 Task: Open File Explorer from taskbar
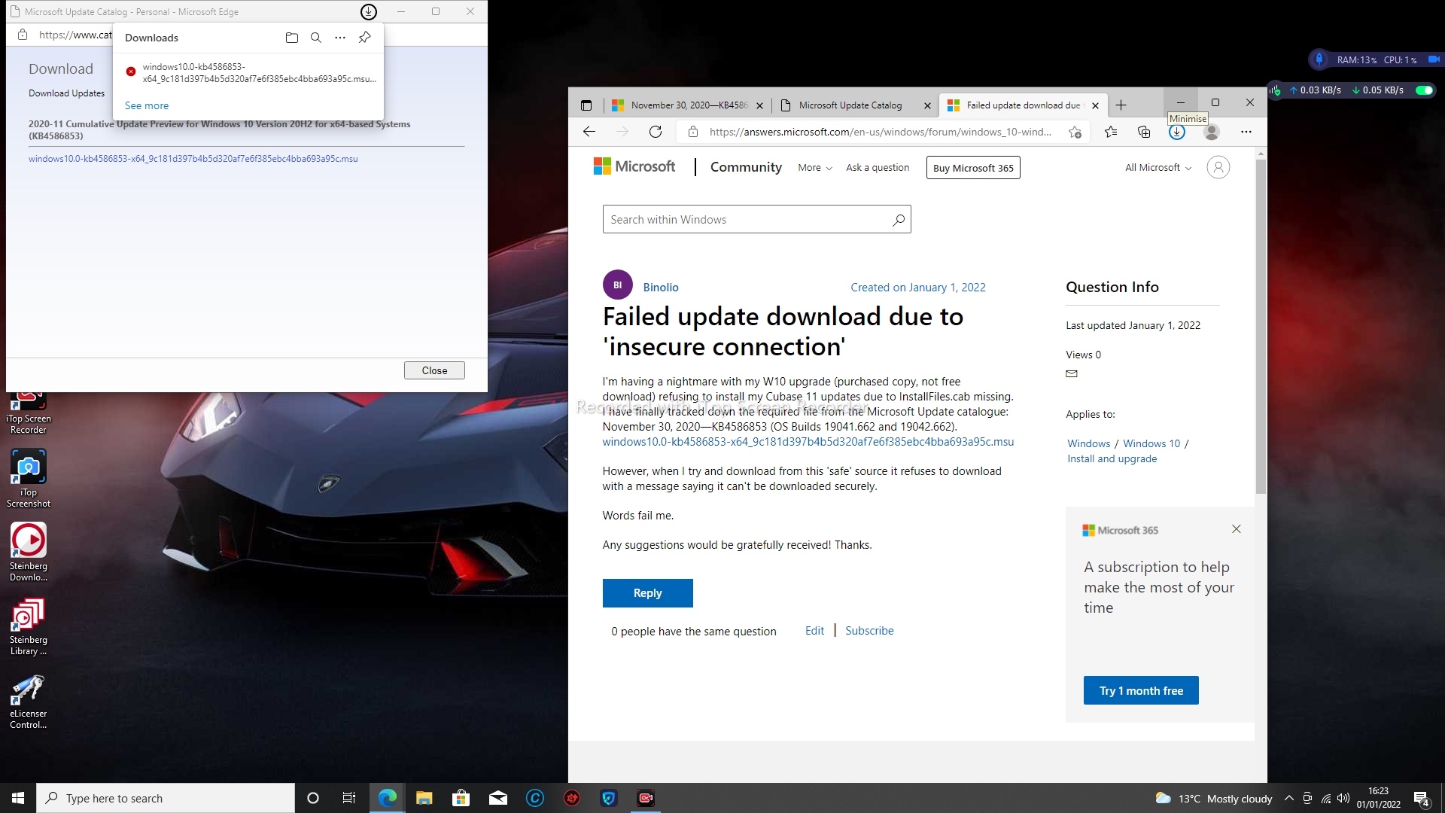click(x=424, y=798)
